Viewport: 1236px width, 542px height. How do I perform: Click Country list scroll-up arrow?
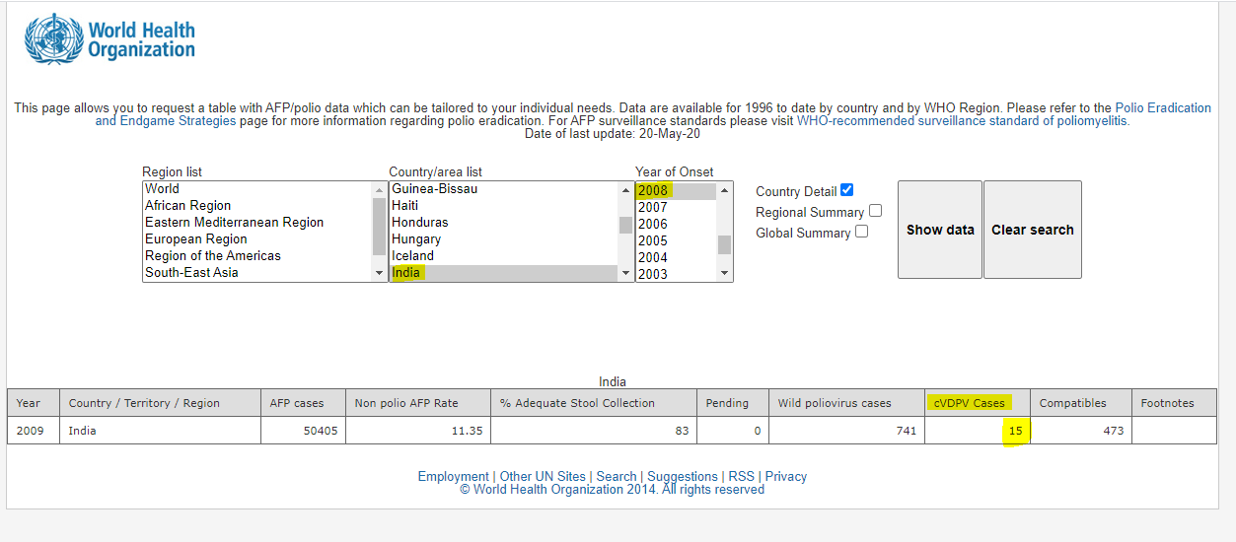point(625,190)
